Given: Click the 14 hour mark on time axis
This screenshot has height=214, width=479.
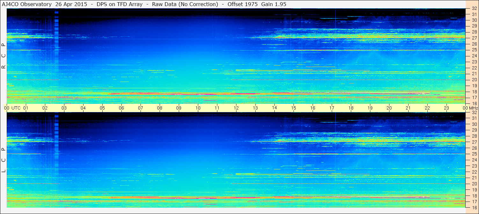Looking at the screenshot, I should pos(274,108).
